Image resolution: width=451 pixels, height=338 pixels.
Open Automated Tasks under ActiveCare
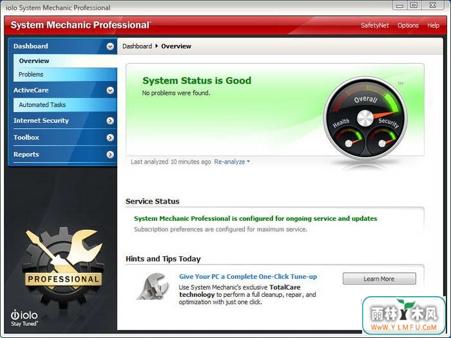tap(65, 105)
